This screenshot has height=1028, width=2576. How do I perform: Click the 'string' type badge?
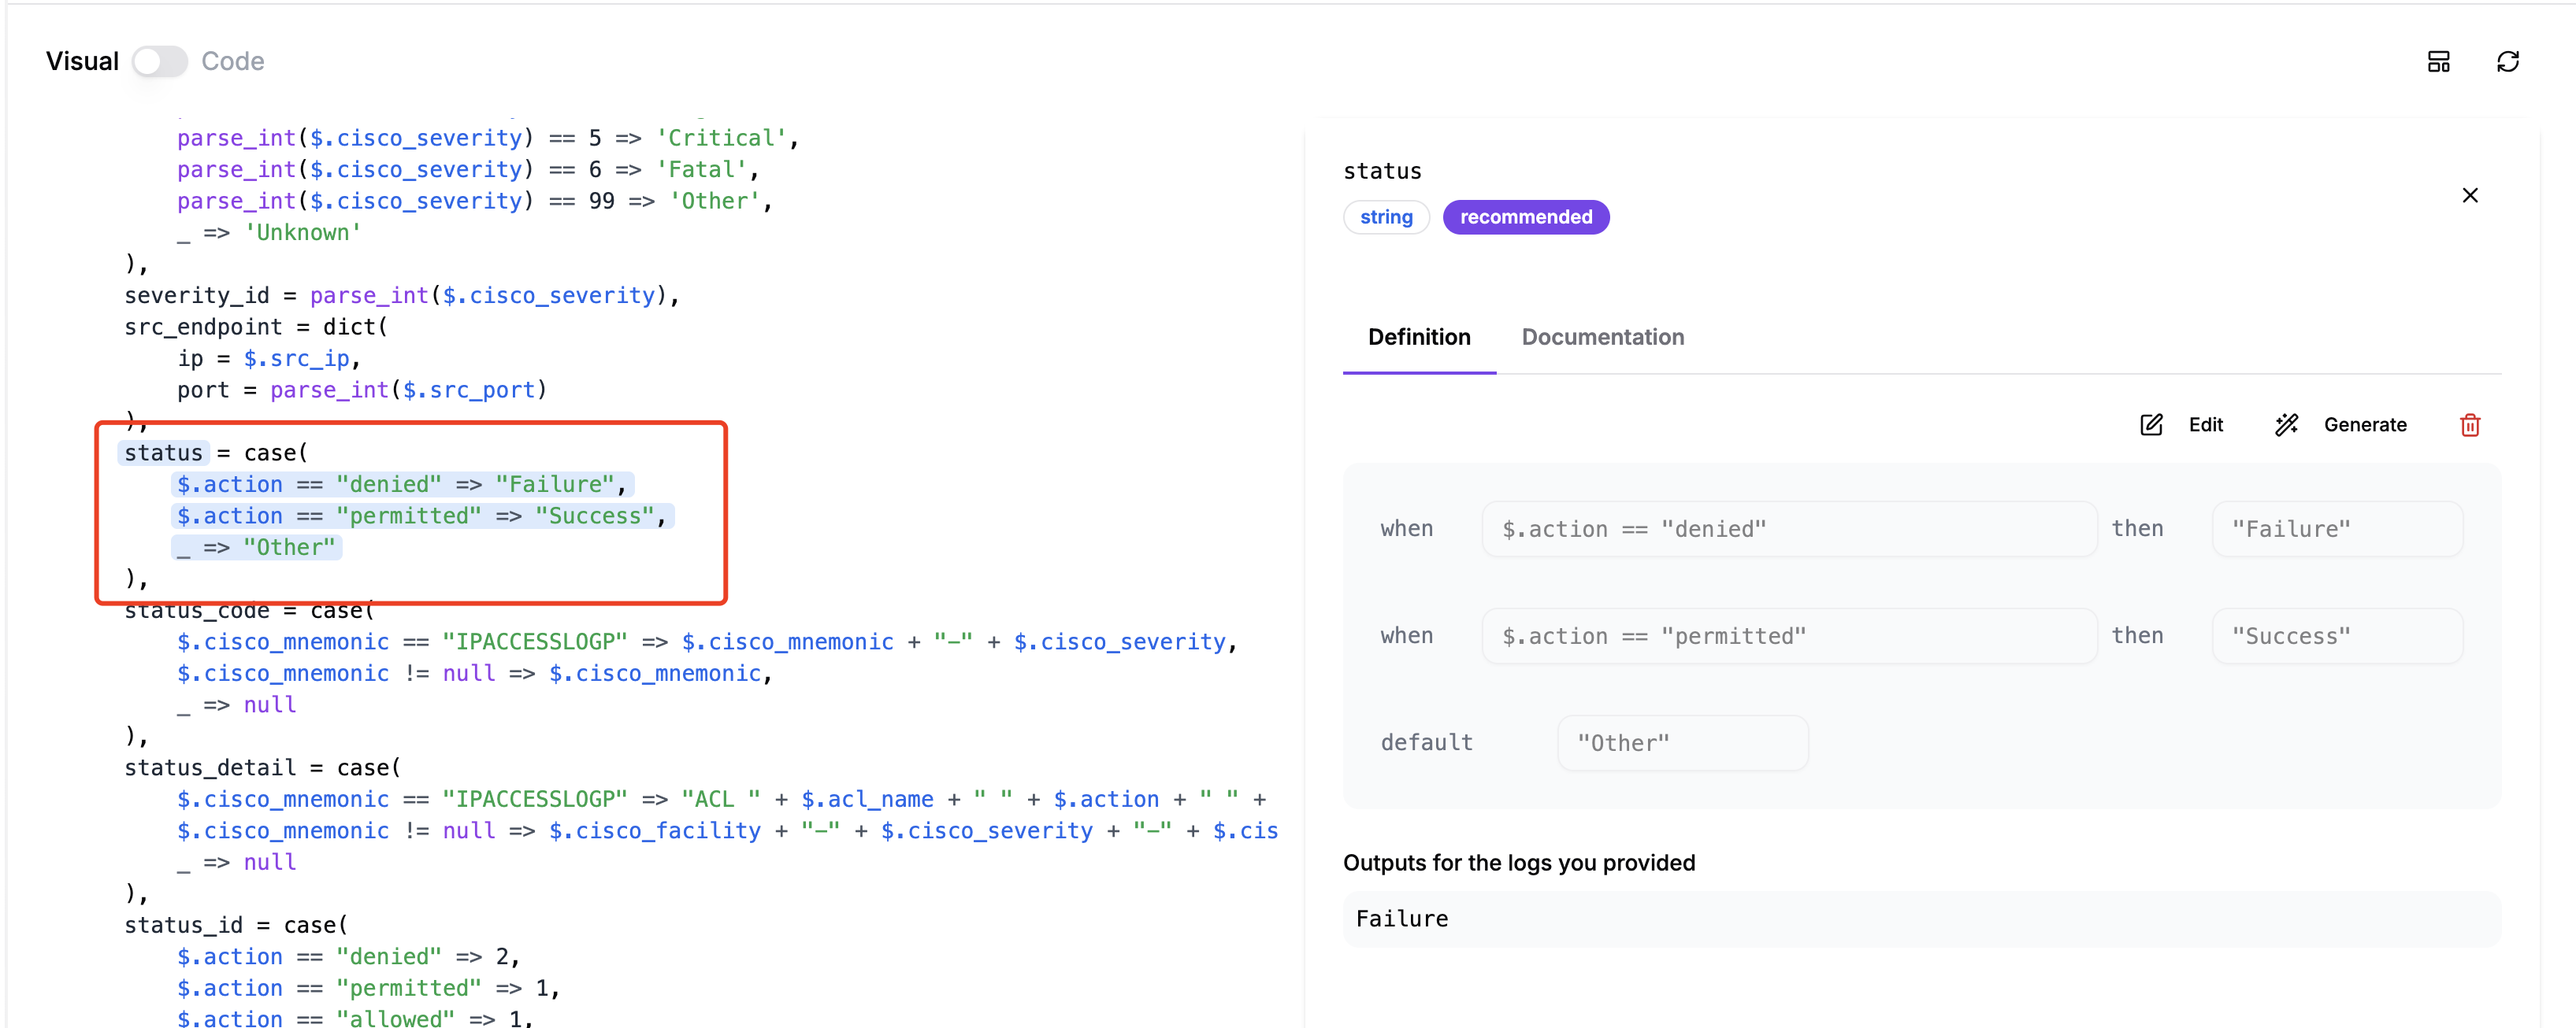point(1385,216)
